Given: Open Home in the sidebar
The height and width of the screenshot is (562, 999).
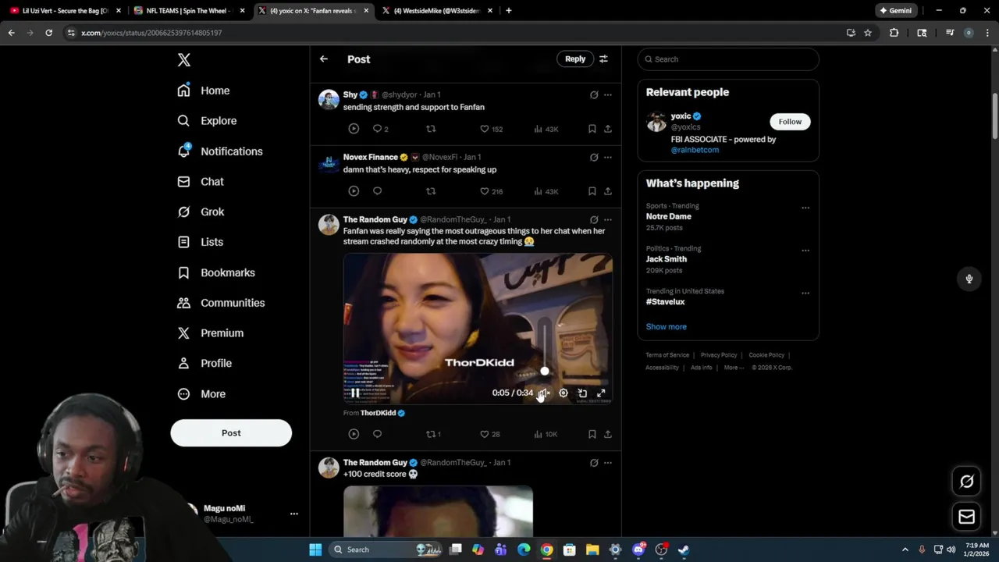Looking at the screenshot, I should coord(204,91).
